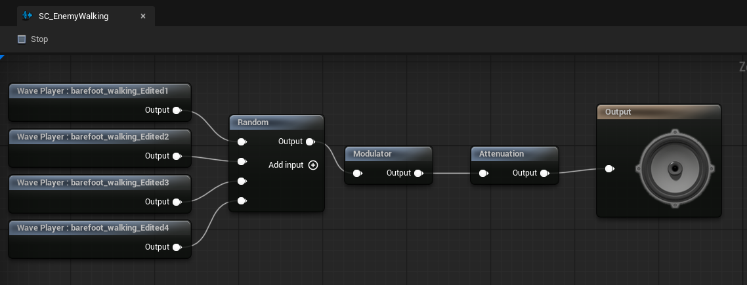The width and height of the screenshot is (747, 285).
Task: Select the Attenuation node title bar
Action: coord(514,154)
